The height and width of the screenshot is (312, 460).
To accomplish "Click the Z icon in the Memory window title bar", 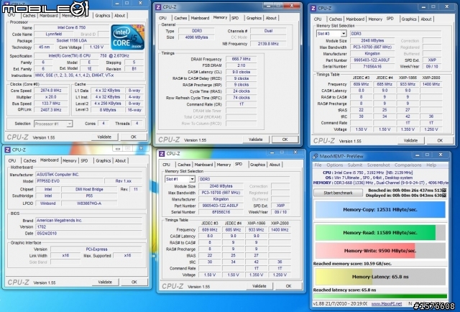I will click(x=158, y=7).
